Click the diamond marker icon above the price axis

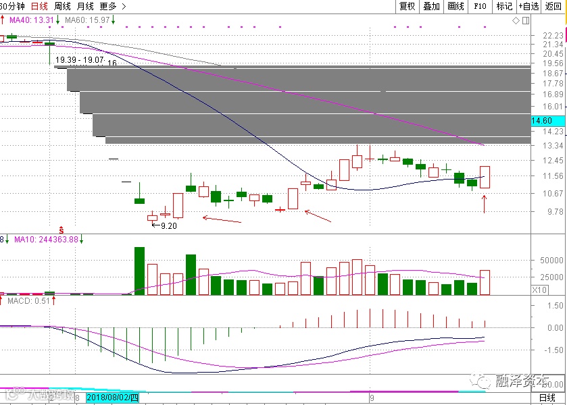pos(516,21)
